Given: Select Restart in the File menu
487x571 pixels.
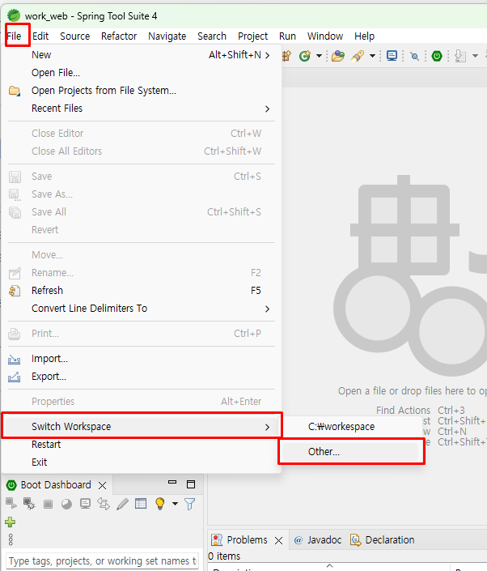Looking at the screenshot, I should point(141,445).
